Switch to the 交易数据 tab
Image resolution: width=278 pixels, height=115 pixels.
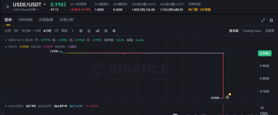point(46,20)
